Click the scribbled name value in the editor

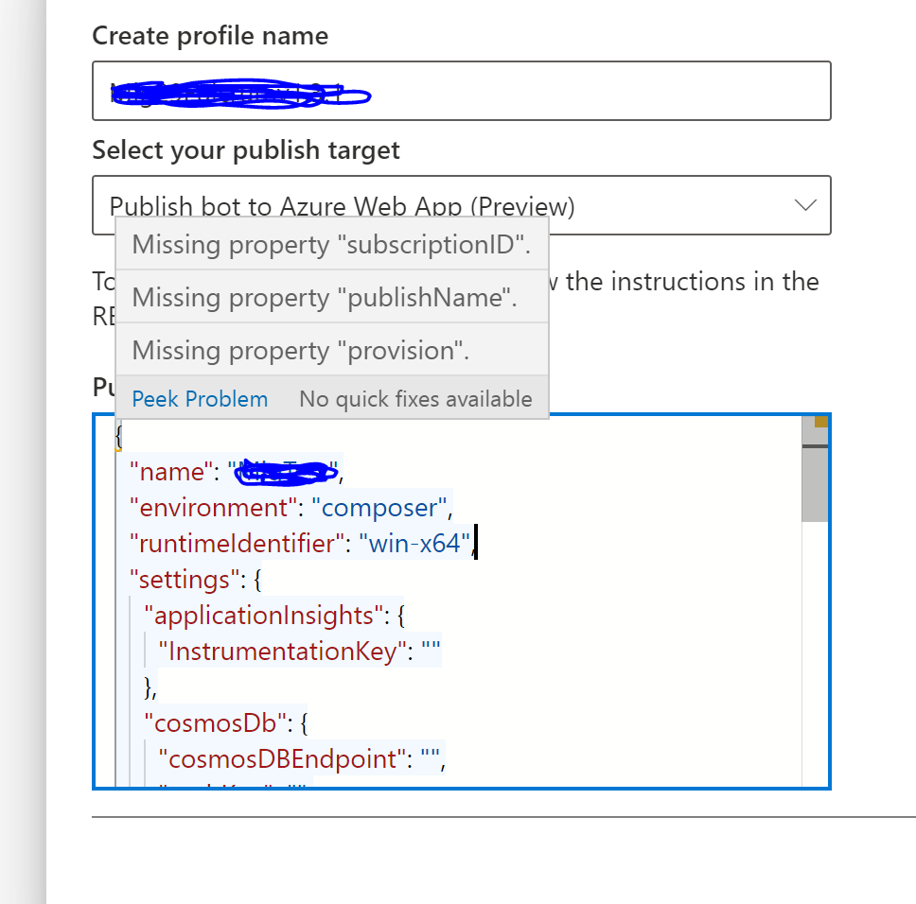pos(284,471)
